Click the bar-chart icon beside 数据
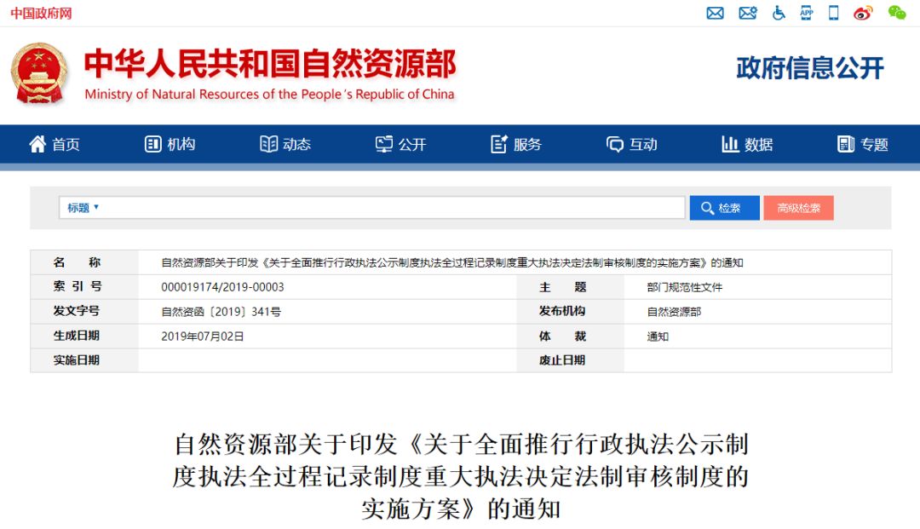Screen dimensions: 920x529 [730, 144]
